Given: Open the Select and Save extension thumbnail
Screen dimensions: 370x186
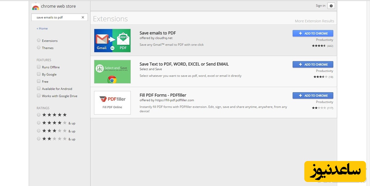Looking at the screenshot, I should [x=112, y=72].
